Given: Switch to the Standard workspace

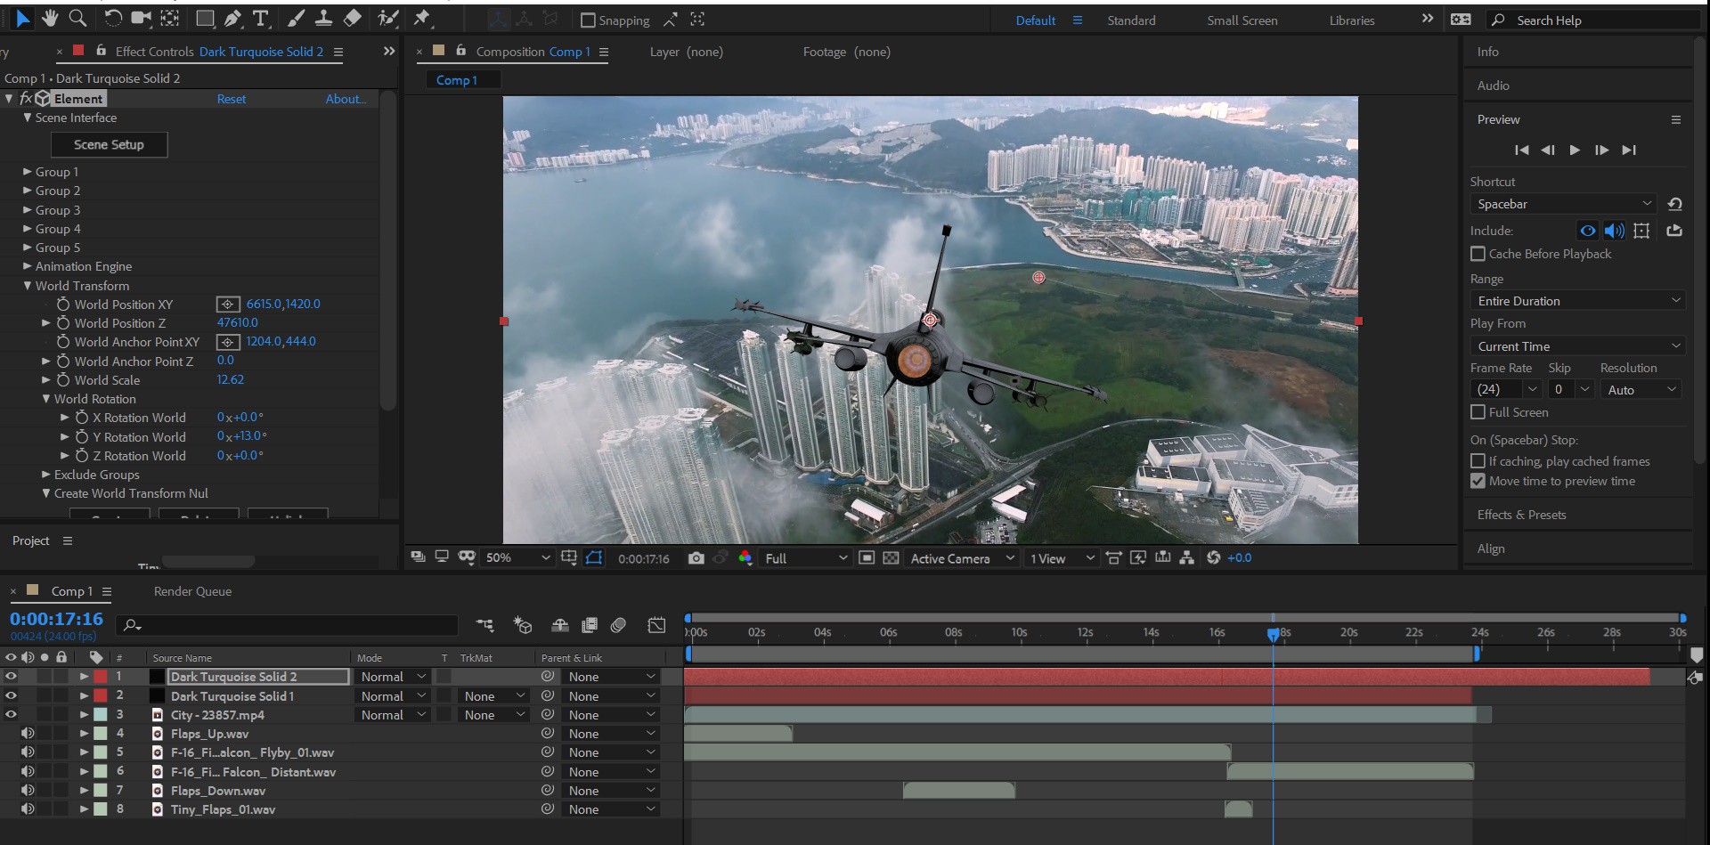Looking at the screenshot, I should (1131, 20).
